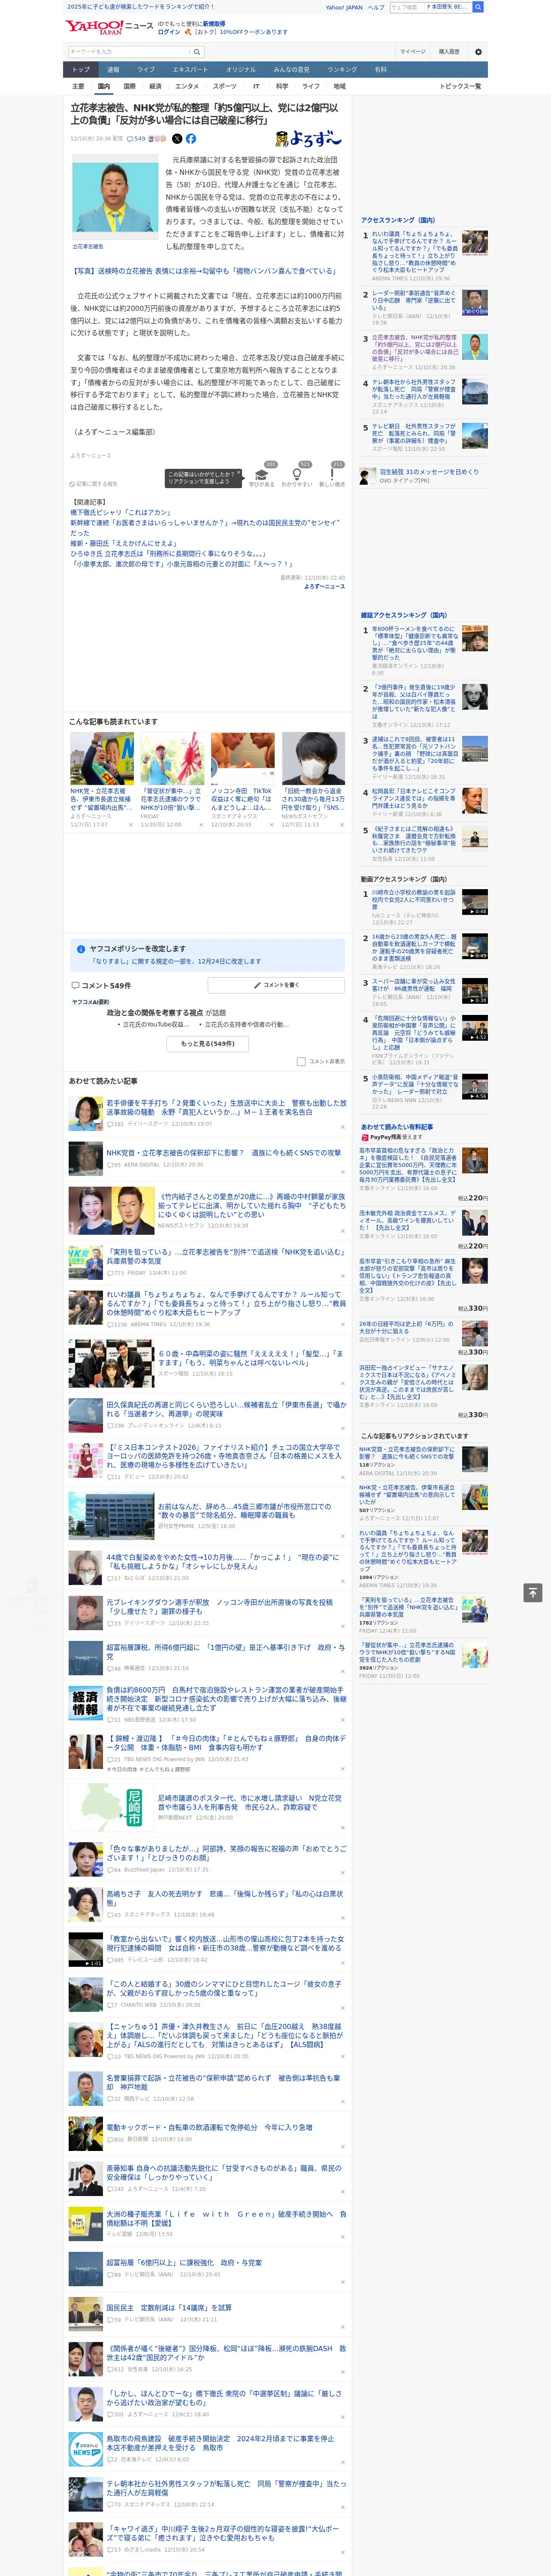551x2576 pixels.
Task: Share the article on Facebook
Action: [191, 139]
